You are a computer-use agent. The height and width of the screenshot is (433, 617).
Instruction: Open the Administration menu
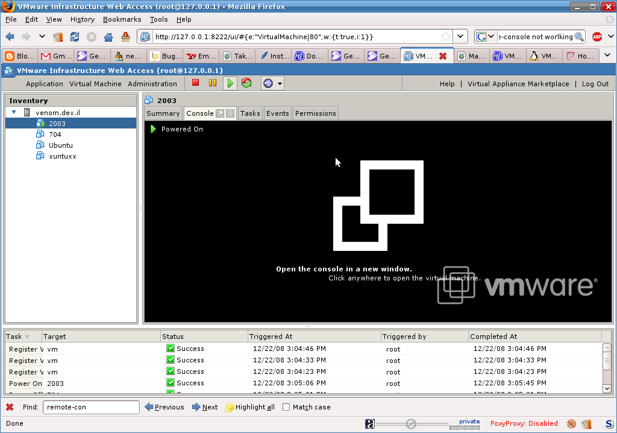click(x=152, y=84)
